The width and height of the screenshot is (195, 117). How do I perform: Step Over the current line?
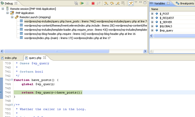[112, 3]
